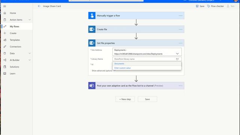This screenshot has width=240, height=135.
Task: Click the AI Builder icon
Action: [x=5, y=60]
